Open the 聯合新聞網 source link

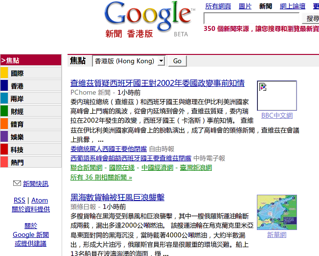pyautogui.click(x=86, y=168)
